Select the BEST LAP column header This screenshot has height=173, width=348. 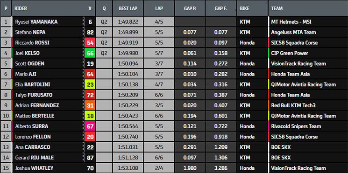(x=128, y=8)
